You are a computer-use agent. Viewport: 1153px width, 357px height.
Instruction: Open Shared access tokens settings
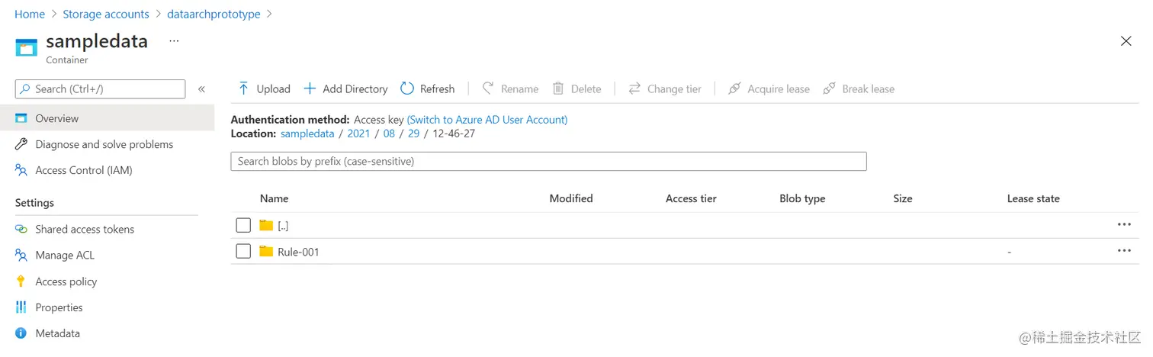[x=84, y=229]
